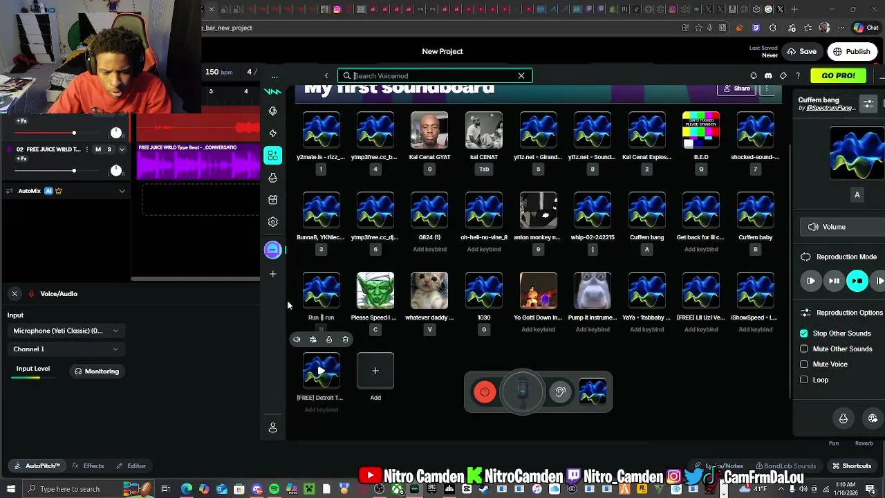Click the flask icon at the sound detail panel bottom
This screenshot has height=498, width=885.
pyautogui.click(x=844, y=418)
